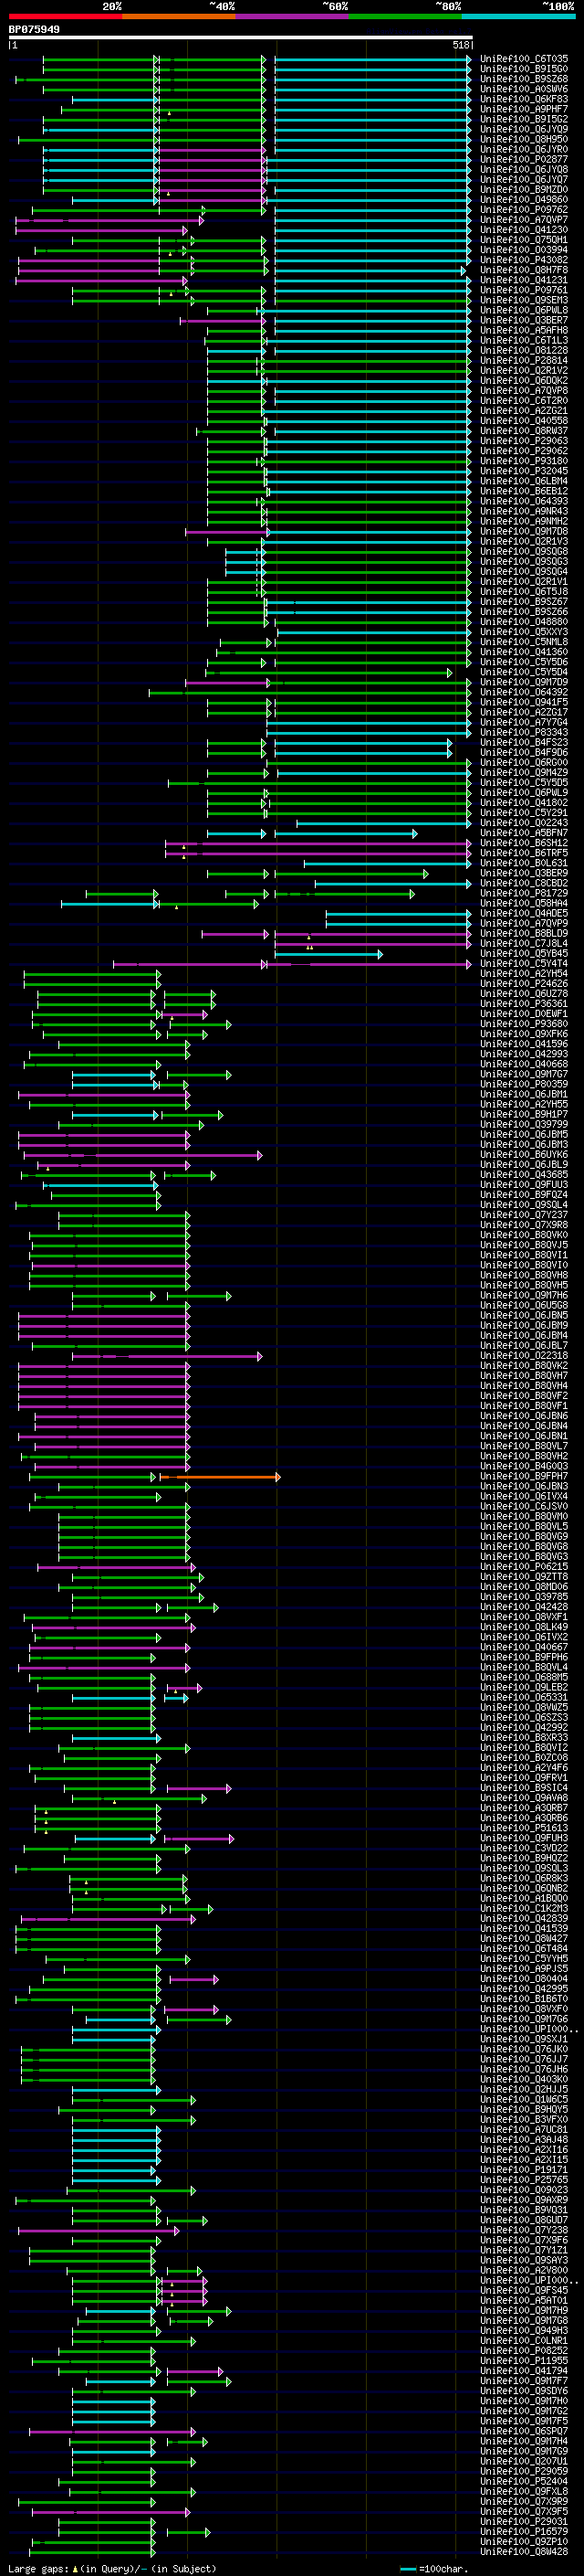Pick the UniRef100_Q7Y237 hit name

[x=524, y=1215]
